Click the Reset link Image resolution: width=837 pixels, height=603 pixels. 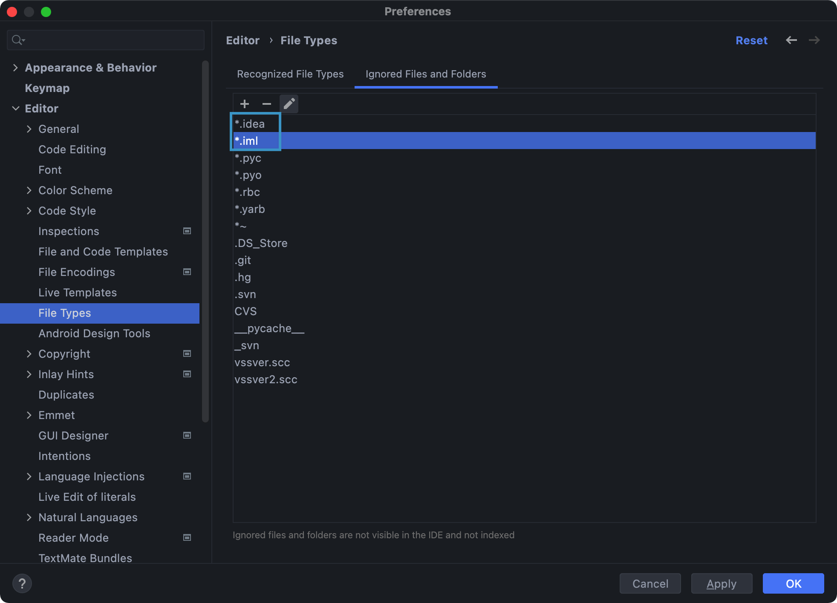[751, 40]
